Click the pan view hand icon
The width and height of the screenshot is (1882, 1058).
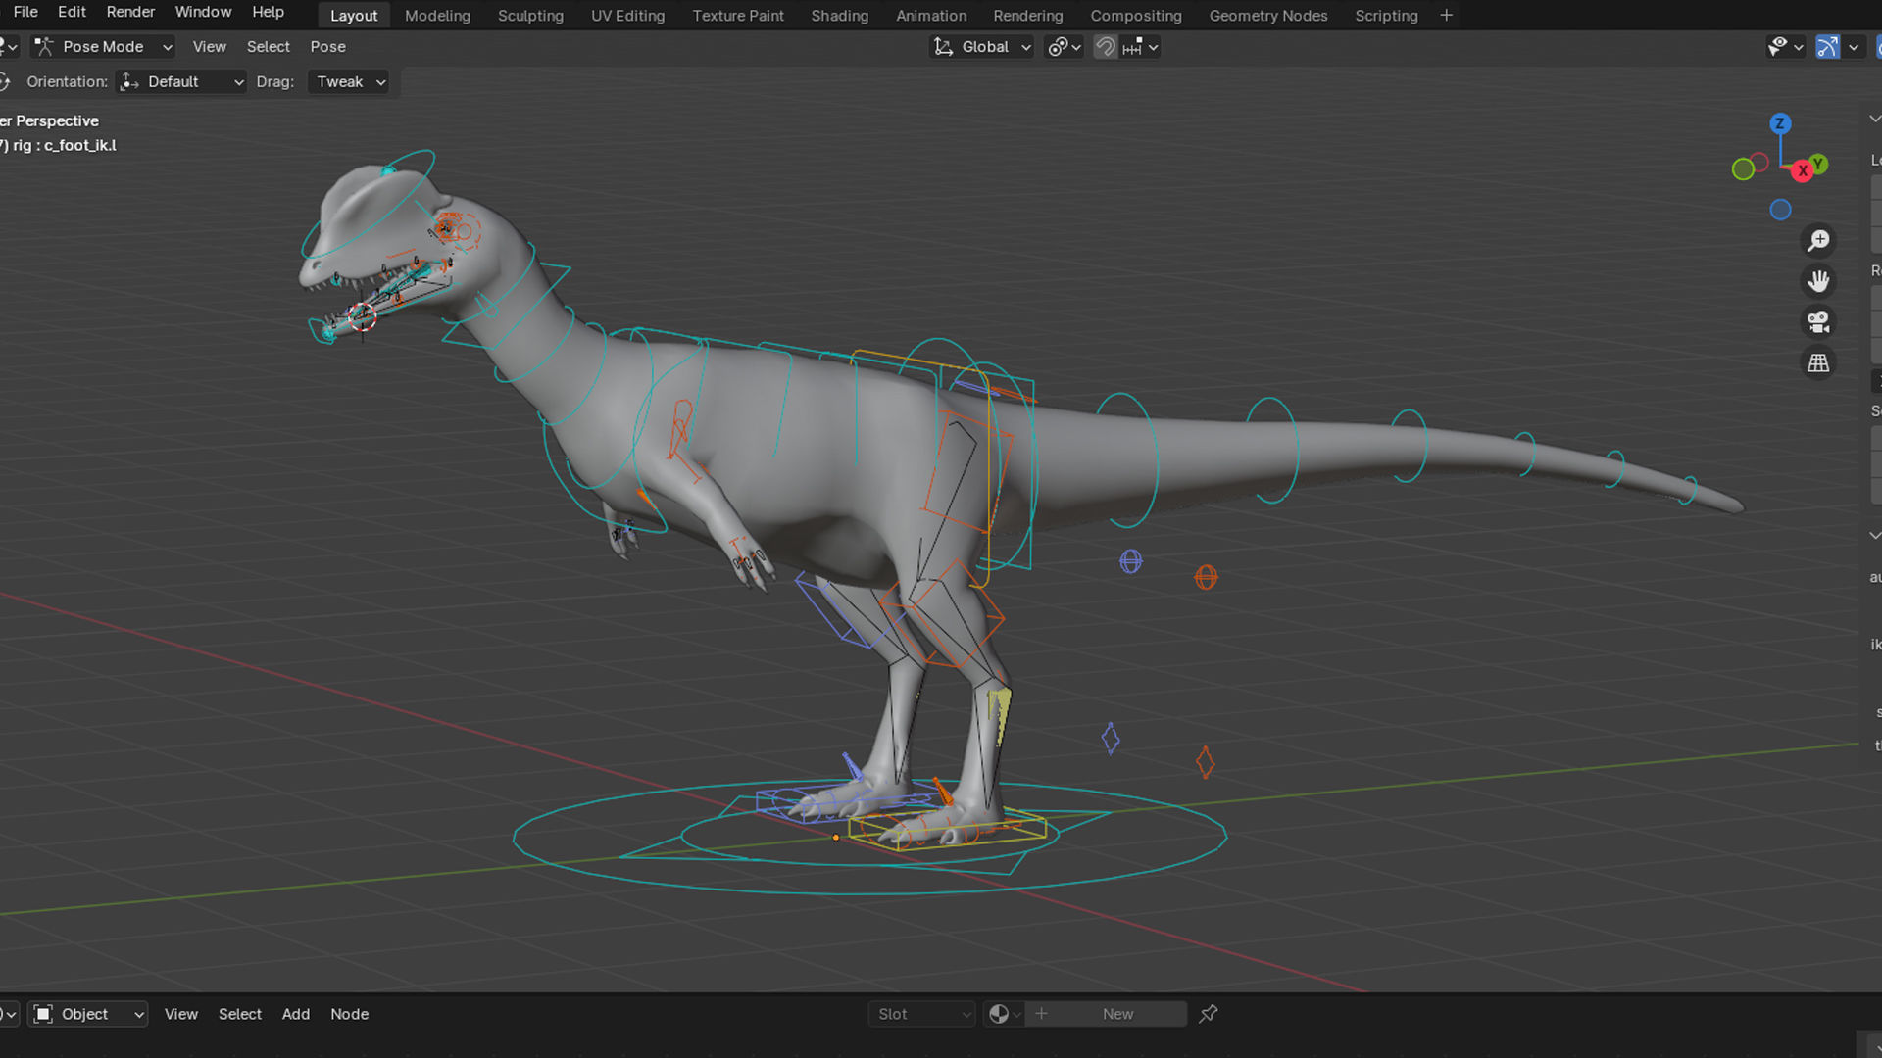coord(1818,282)
